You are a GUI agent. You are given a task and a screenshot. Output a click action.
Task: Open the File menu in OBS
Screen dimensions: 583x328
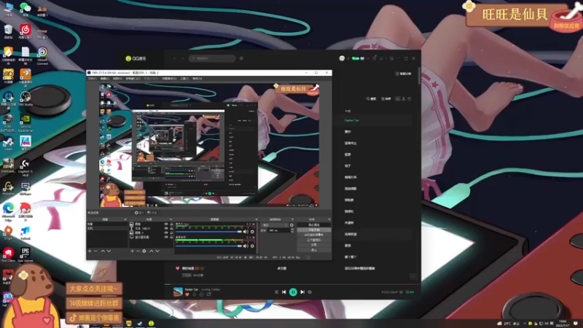[92, 79]
